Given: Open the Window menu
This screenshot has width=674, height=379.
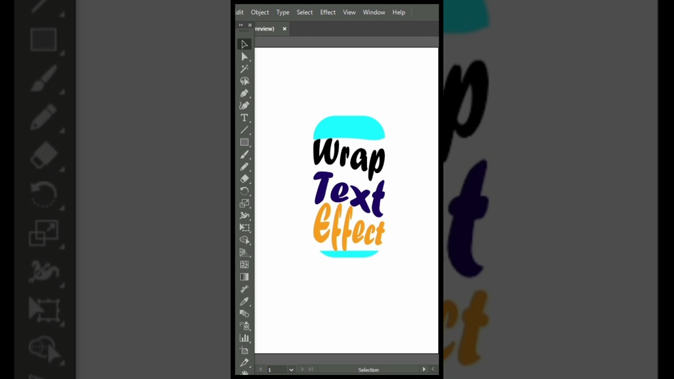Looking at the screenshot, I should 374,12.
